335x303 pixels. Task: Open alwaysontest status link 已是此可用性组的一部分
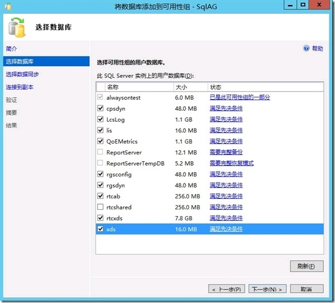pos(240,97)
